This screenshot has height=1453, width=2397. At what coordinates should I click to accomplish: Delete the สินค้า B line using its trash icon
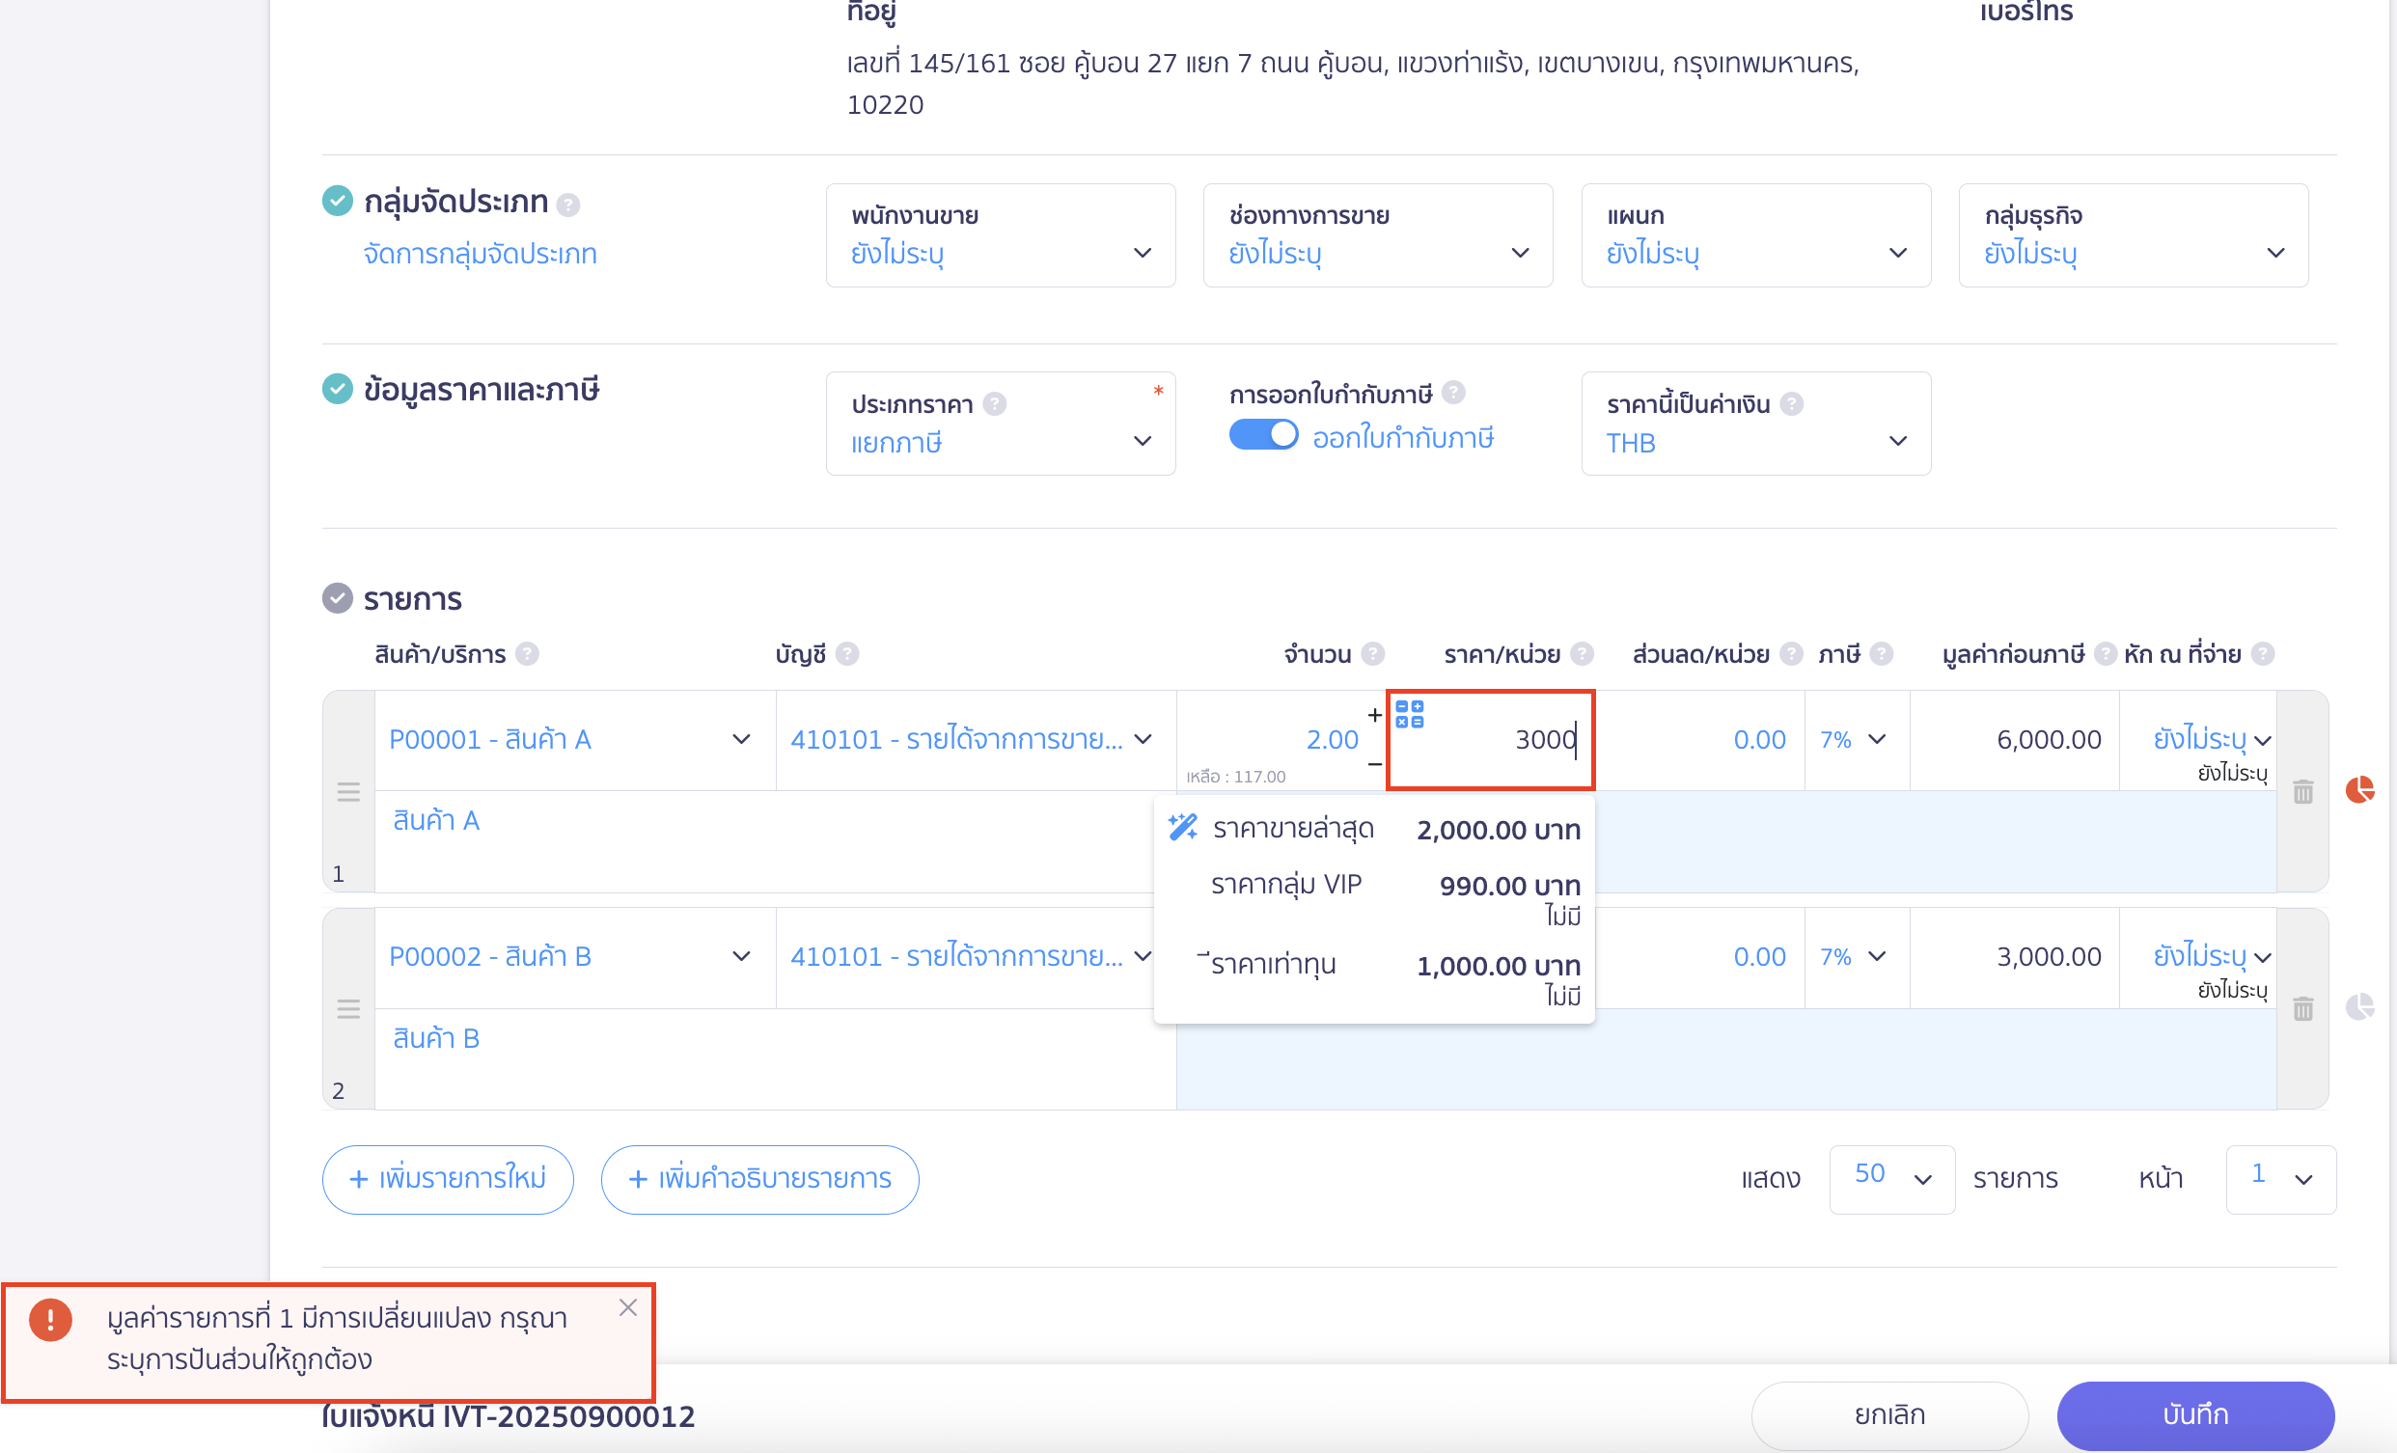pyautogui.click(x=2302, y=1009)
